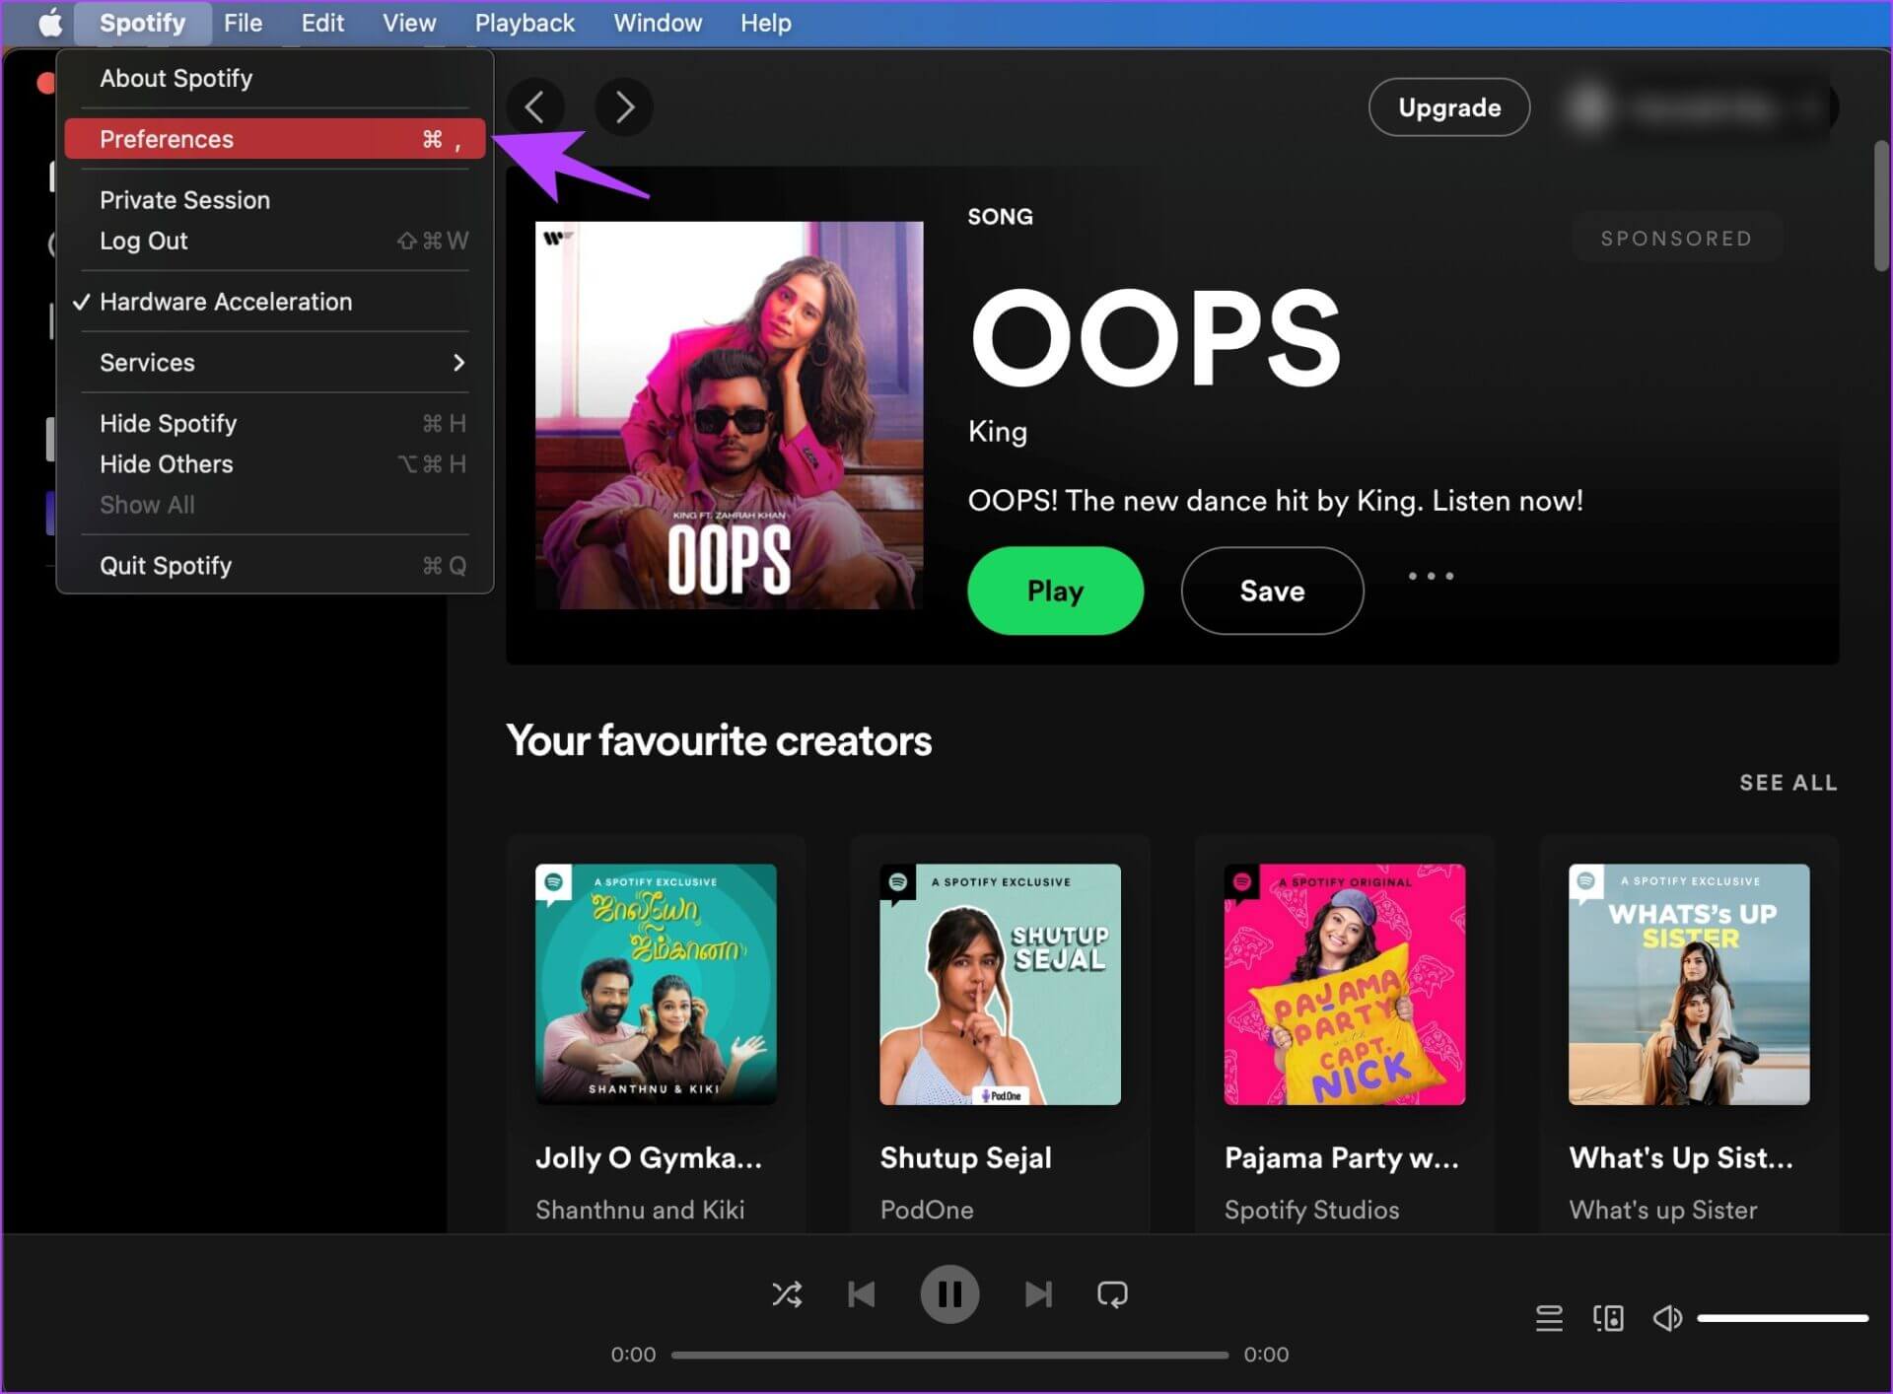Click the Shutup Sejal title
The height and width of the screenshot is (1394, 1893).
pos(965,1157)
